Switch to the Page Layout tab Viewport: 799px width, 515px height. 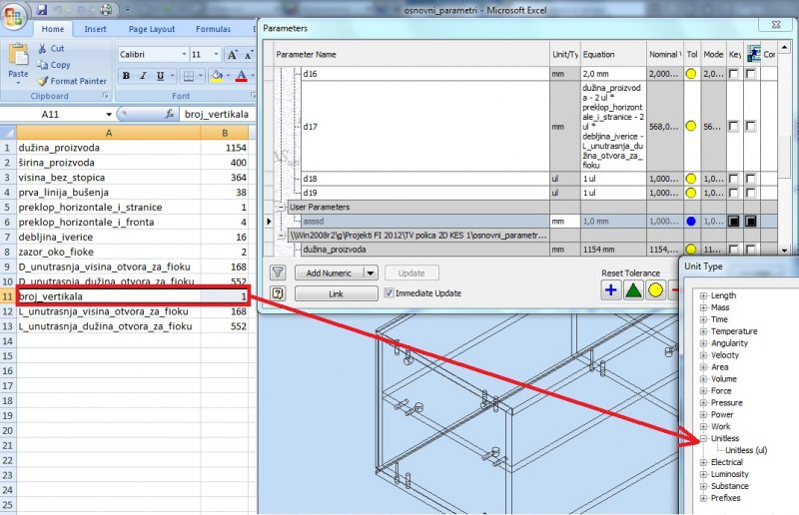151,30
